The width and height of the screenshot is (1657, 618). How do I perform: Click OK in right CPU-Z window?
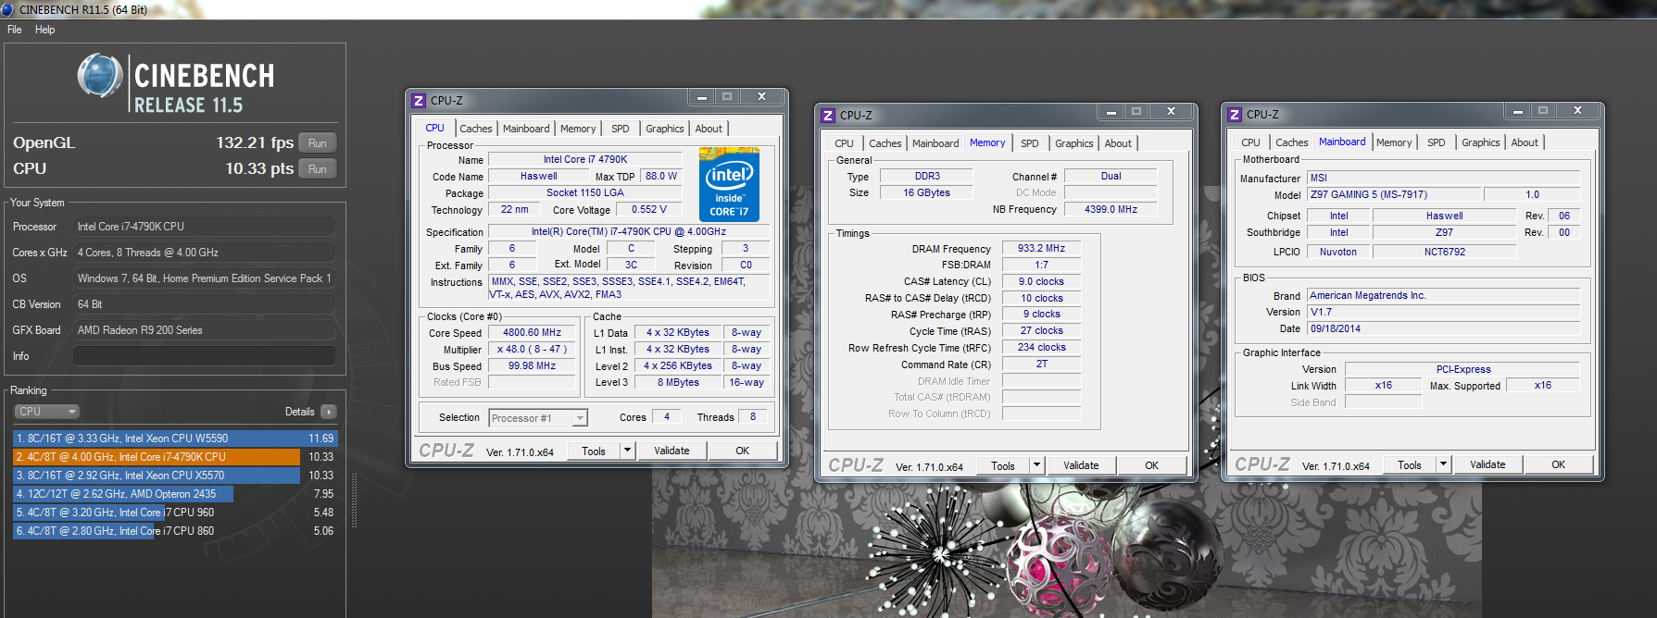[1559, 465]
